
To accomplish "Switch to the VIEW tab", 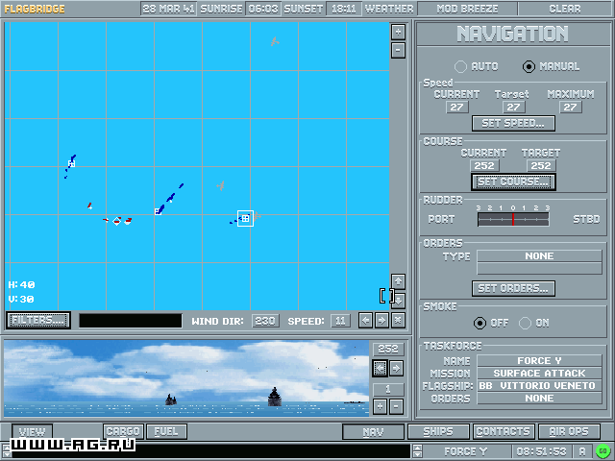I will coord(32,431).
